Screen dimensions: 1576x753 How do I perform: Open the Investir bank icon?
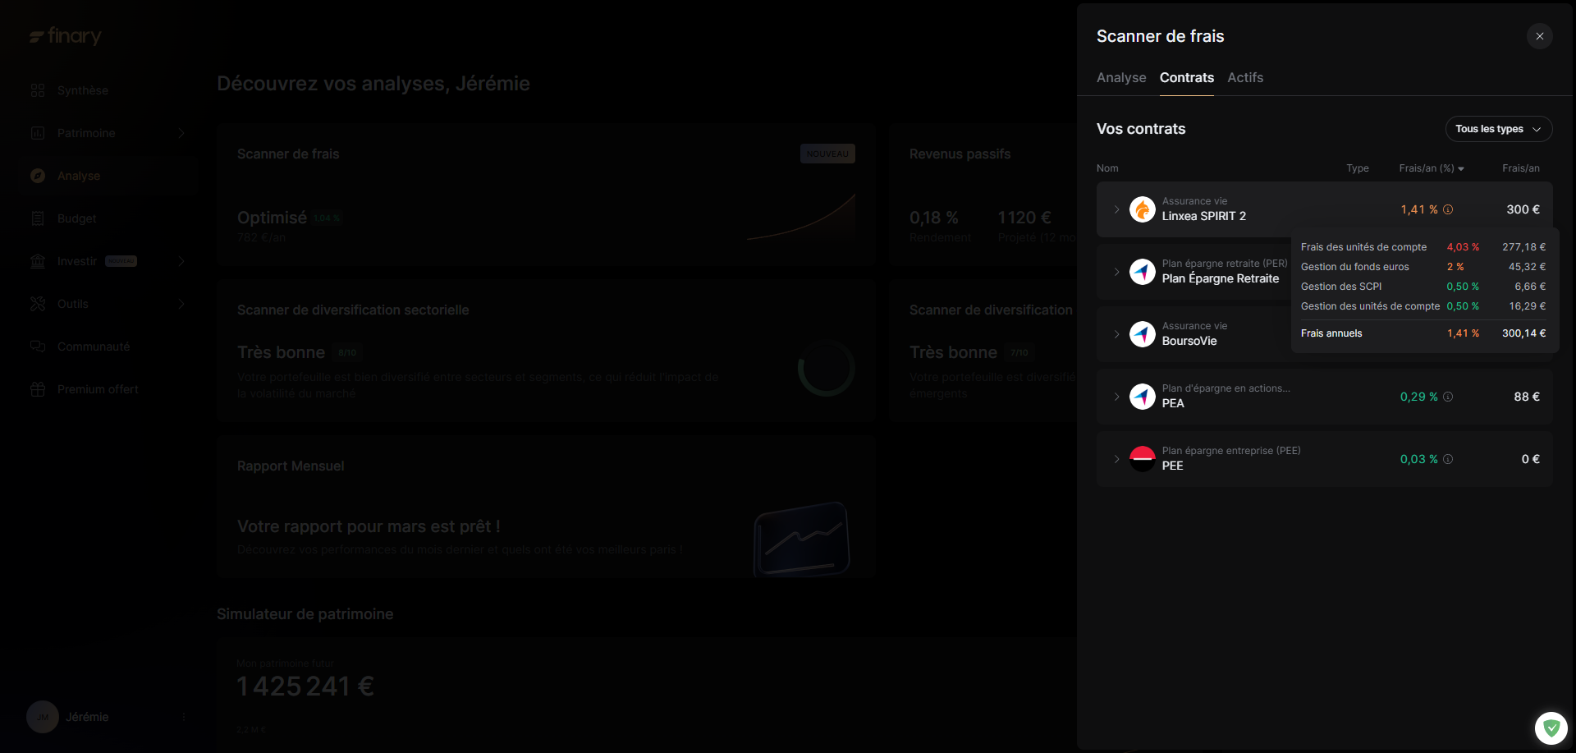point(38,261)
